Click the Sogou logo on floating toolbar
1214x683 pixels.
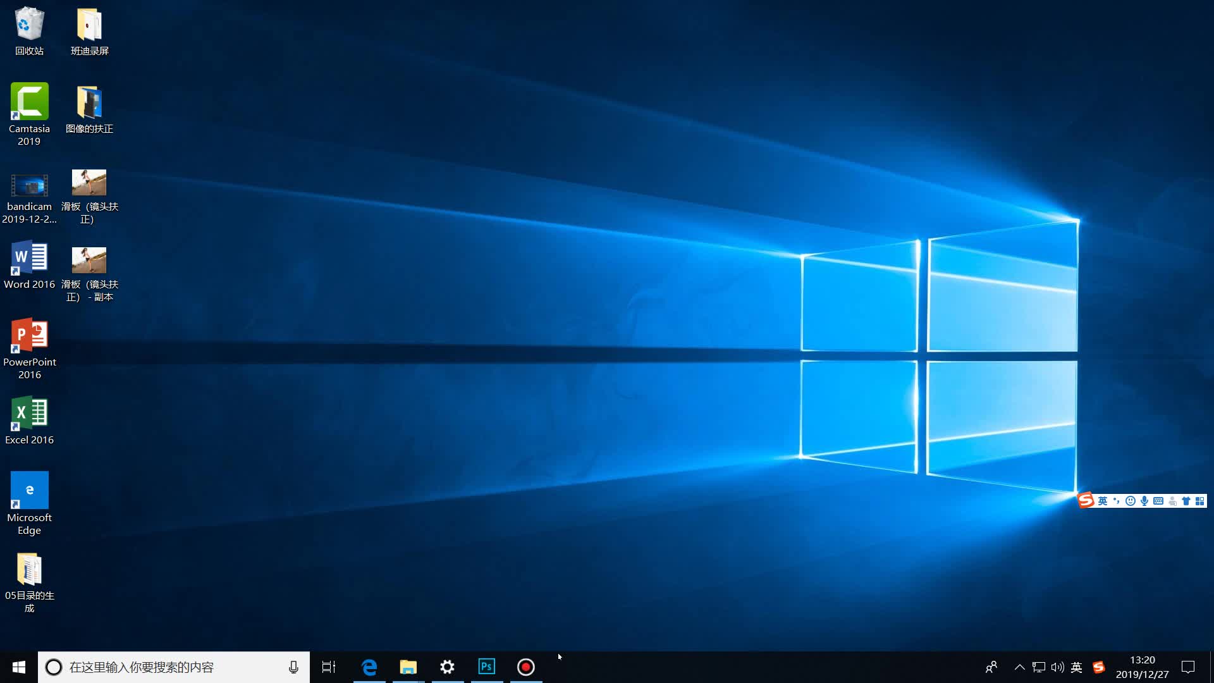[x=1086, y=500]
